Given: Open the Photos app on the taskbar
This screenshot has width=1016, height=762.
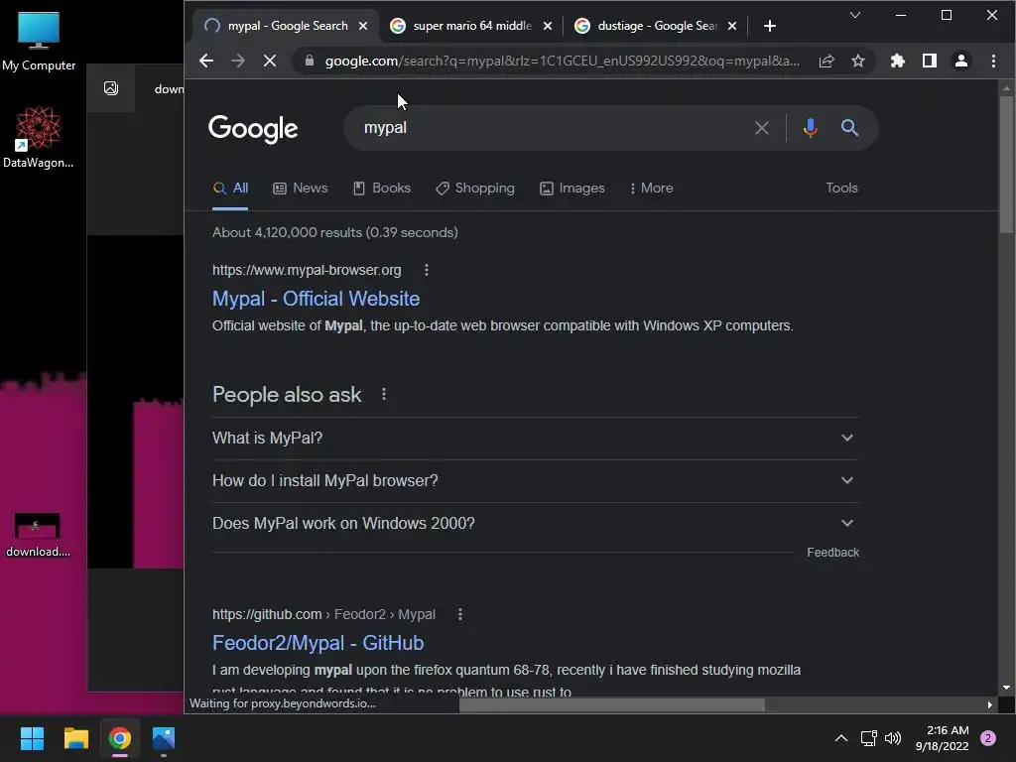Looking at the screenshot, I should [164, 738].
